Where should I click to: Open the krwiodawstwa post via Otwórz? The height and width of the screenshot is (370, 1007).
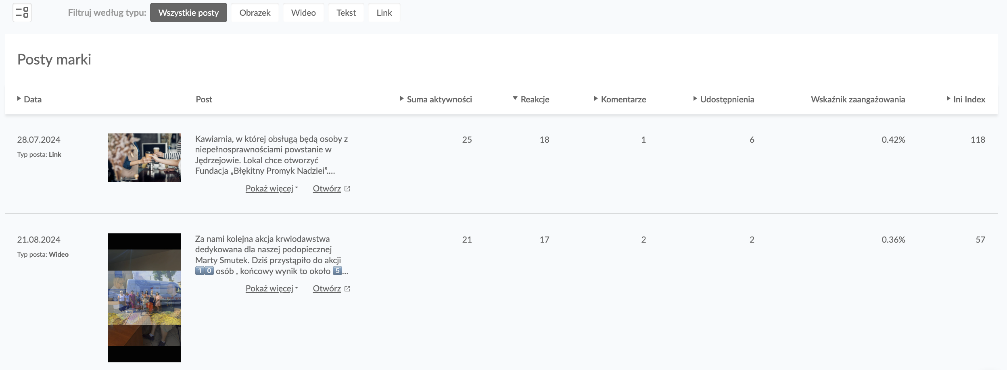pyautogui.click(x=327, y=289)
